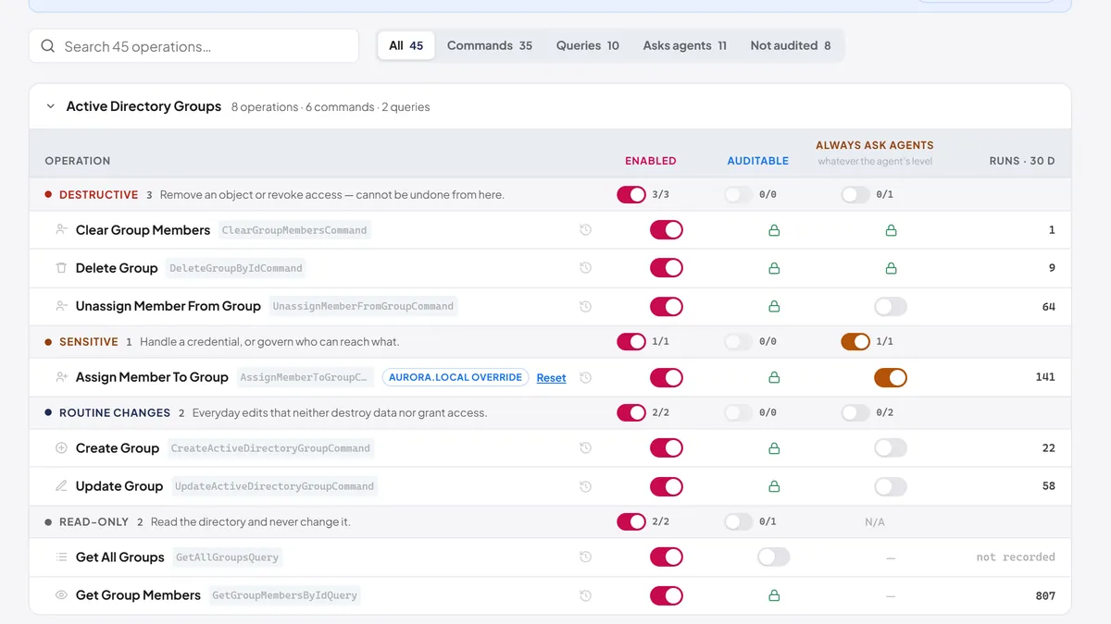Click the AURORA.LOCAL OVERRIDE badge
This screenshot has height=624, width=1111.
(456, 377)
